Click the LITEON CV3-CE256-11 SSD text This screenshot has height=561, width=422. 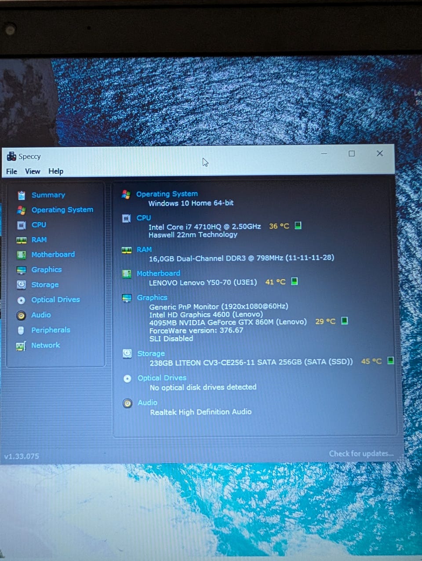click(x=251, y=363)
